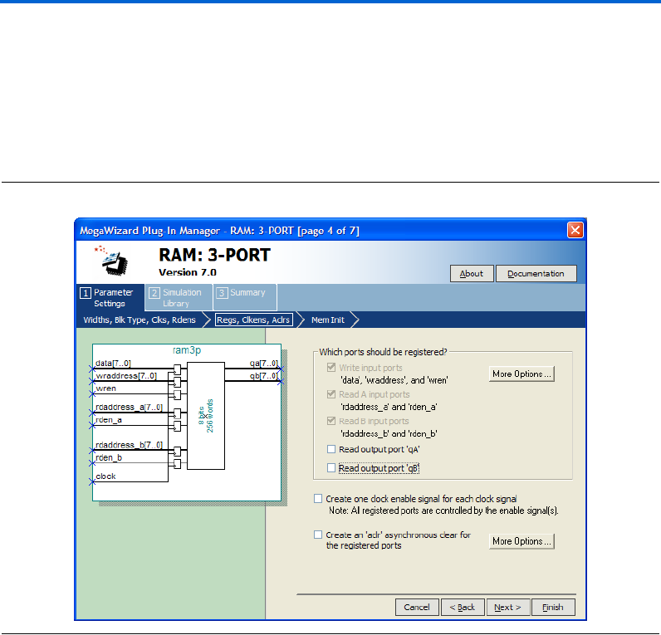Click the MegaWizard chip logo icon
This screenshot has width=661, height=635.
coord(112,261)
